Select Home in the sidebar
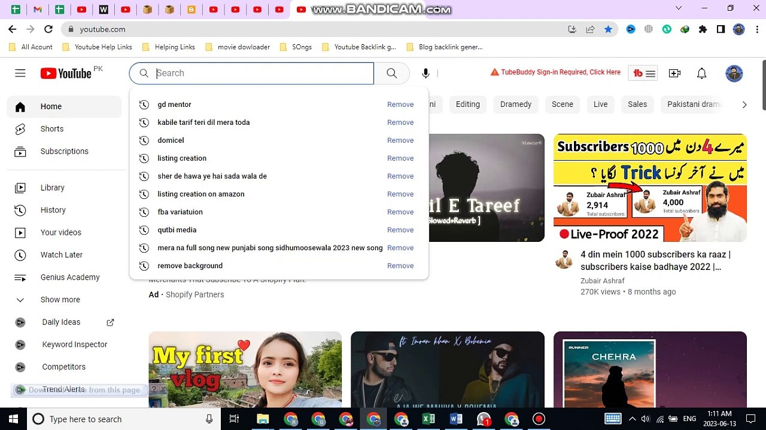This screenshot has height=430, width=766. (64, 106)
